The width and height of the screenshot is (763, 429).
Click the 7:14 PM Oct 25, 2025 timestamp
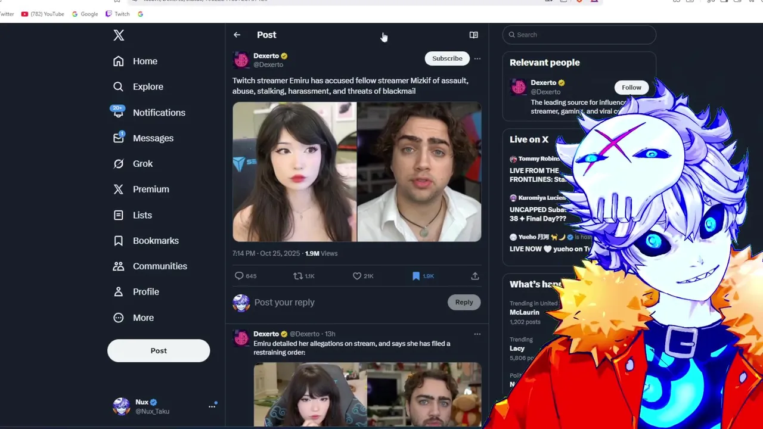pos(266,253)
